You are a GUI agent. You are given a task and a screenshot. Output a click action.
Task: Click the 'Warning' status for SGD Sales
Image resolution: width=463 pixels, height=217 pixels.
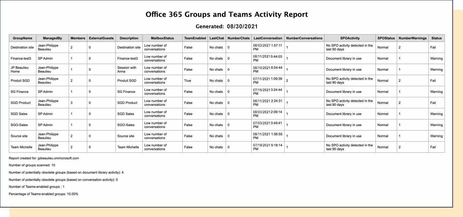coord(436,114)
